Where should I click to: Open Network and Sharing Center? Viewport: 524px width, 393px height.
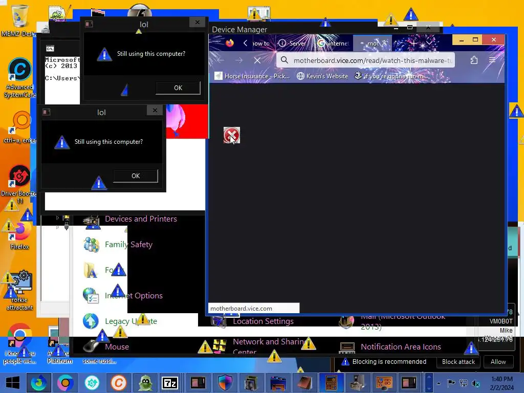pyautogui.click(x=269, y=346)
